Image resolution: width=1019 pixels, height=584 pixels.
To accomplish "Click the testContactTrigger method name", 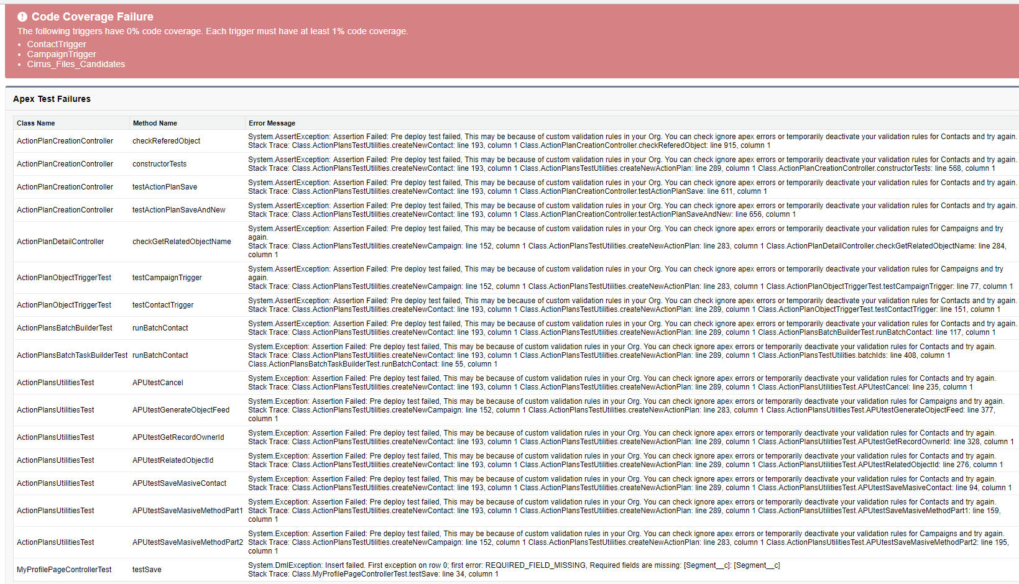I will (162, 304).
